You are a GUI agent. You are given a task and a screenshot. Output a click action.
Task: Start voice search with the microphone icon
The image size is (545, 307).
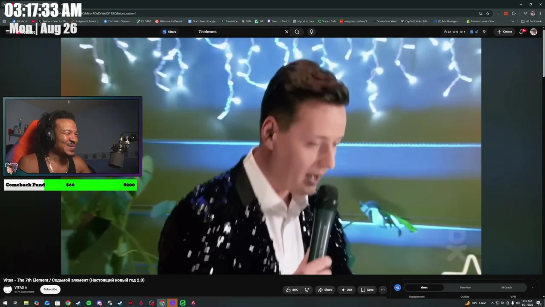click(311, 32)
